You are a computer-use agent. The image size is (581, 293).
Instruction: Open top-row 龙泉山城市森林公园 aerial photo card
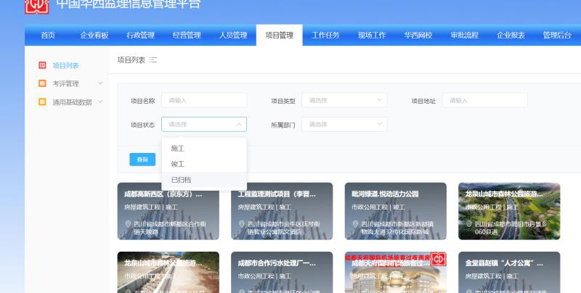[509, 211]
